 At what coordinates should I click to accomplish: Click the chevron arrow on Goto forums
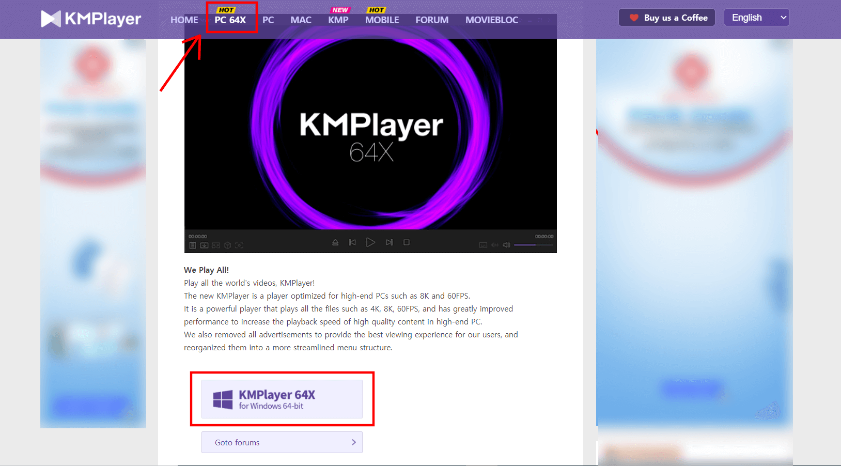coord(354,442)
